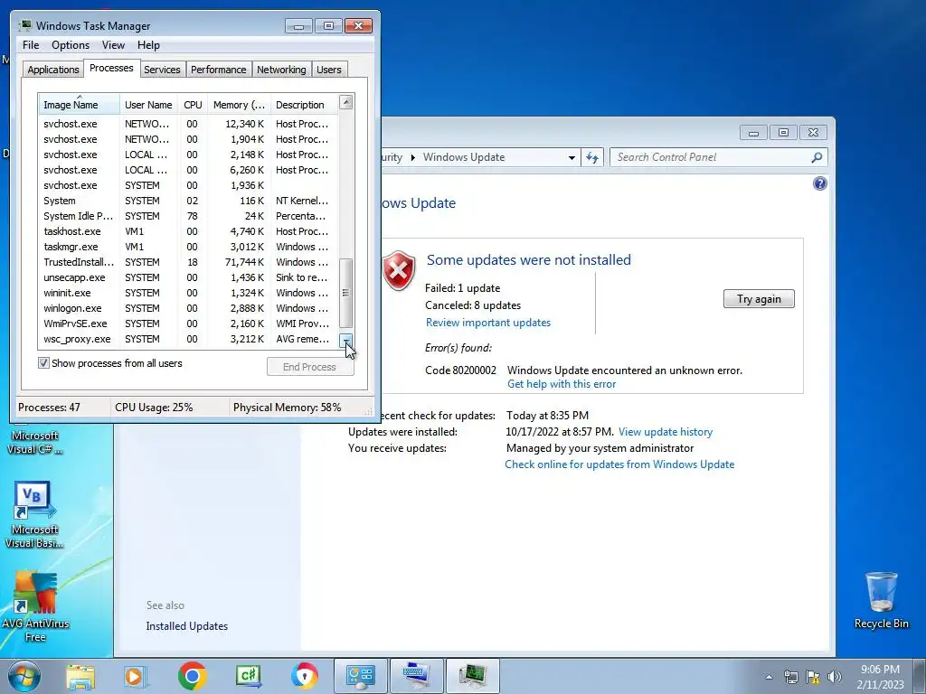
Task: Open the AVG Secure Browser taskbar icon
Action: [x=304, y=676]
